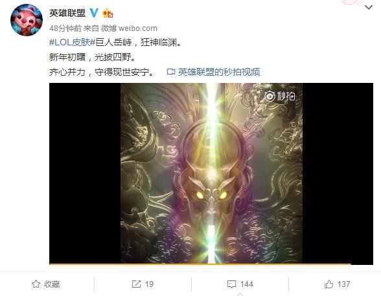Click the star 收藏 favorite icon

36,284
